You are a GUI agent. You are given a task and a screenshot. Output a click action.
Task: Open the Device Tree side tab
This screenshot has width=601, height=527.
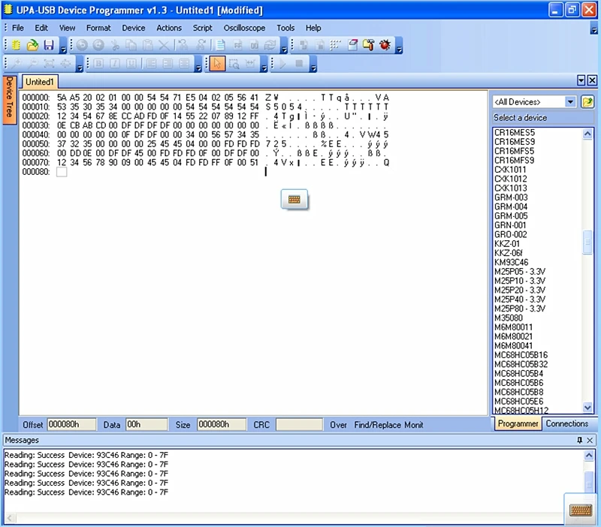click(10, 100)
